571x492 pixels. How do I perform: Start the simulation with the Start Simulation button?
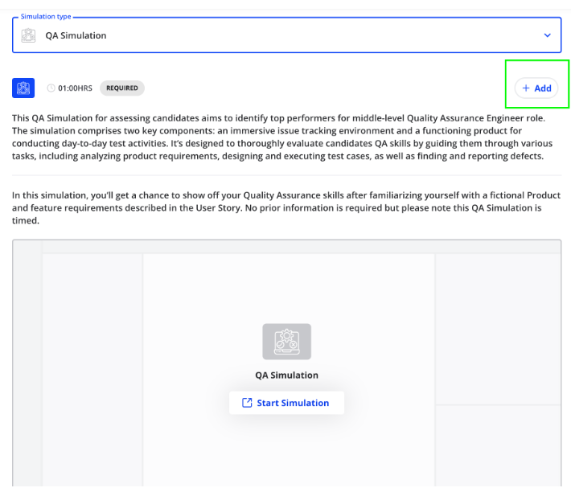pyautogui.click(x=286, y=403)
